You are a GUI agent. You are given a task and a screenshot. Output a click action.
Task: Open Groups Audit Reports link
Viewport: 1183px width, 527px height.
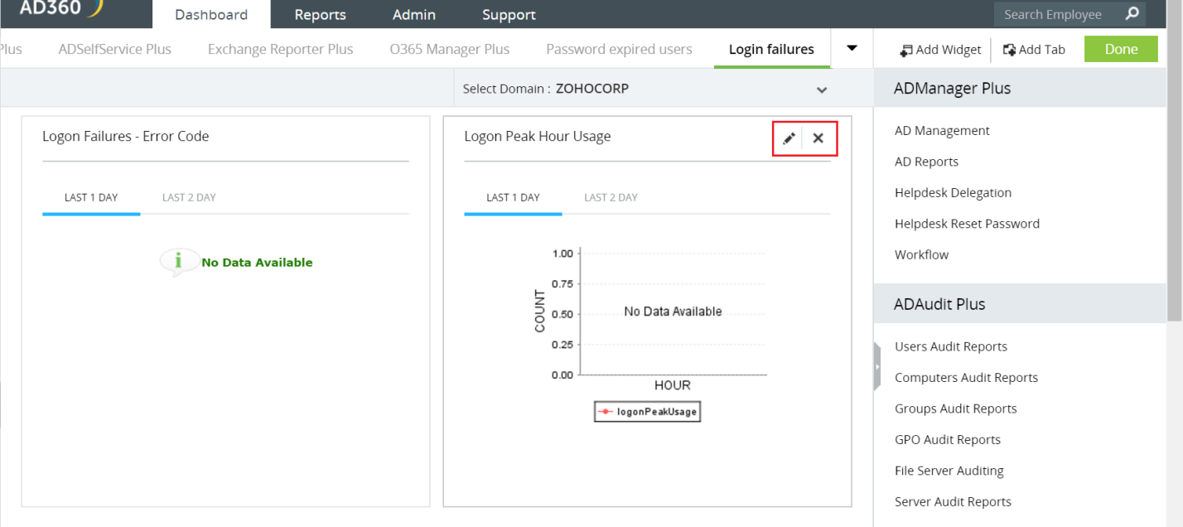955,409
